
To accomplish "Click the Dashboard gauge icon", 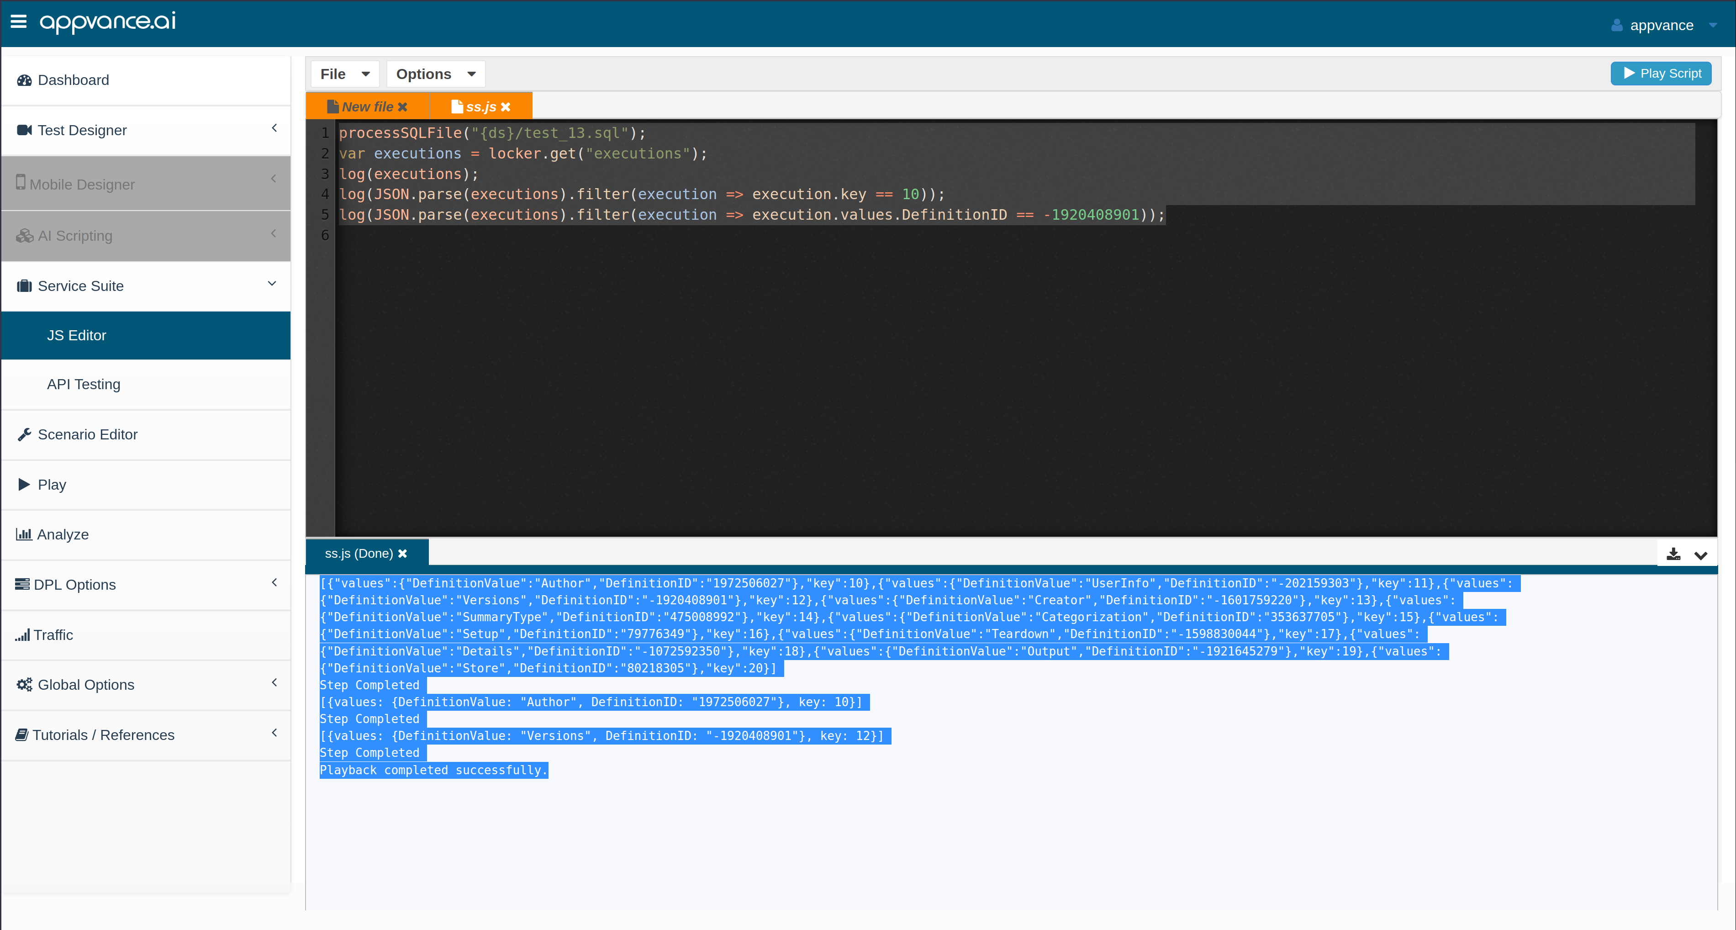I will [24, 80].
